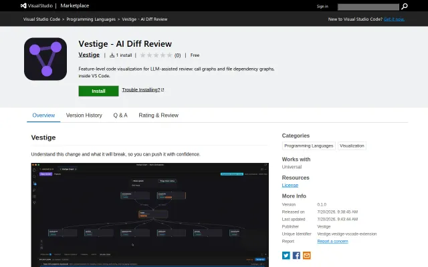Open the Rating & Review tab
The image size is (428, 267).
[x=158, y=115]
